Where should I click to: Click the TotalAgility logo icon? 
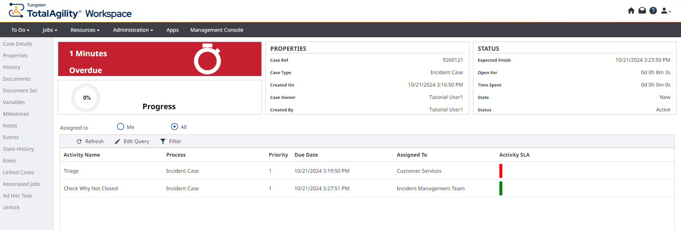[16, 11]
